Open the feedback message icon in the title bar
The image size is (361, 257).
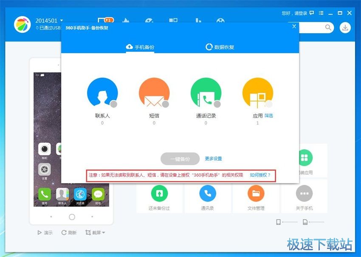[312, 13]
